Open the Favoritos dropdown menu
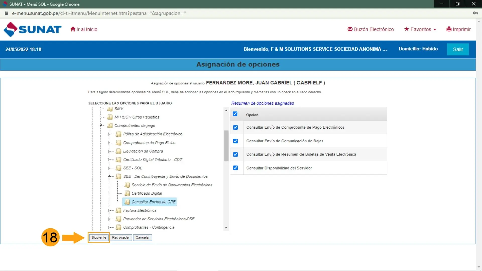The image size is (482, 271). coord(420,29)
